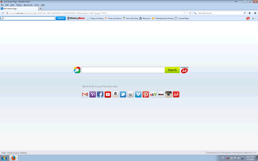This screenshot has width=258, height=161.
Task: Open the eBay quick link icon
Action: coord(153,95)
